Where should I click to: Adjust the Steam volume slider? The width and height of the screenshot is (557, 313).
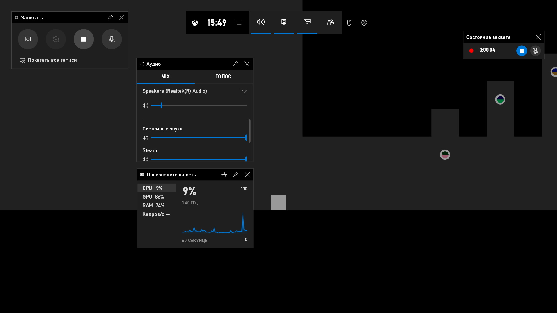[199, 159]
